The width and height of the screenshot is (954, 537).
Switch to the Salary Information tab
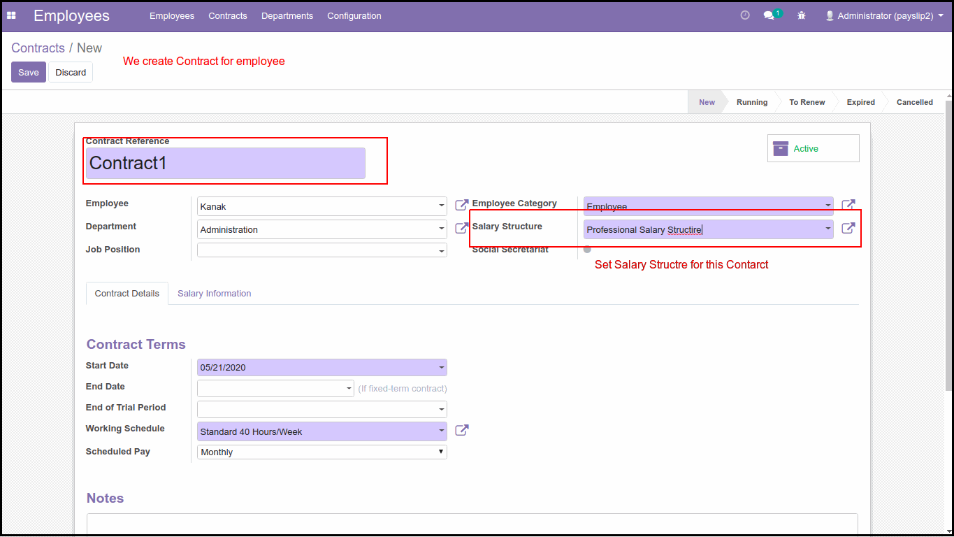tap(215, 294)
